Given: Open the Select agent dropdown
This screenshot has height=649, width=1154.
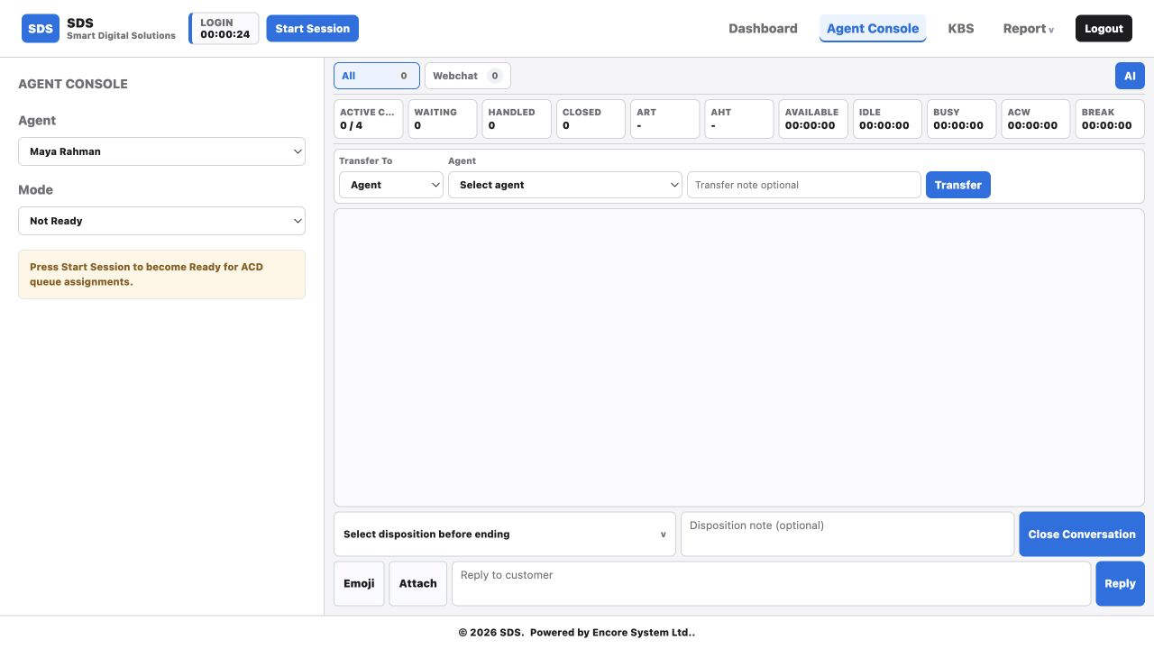Looking at the screenshot, I should tap(565, 185).
